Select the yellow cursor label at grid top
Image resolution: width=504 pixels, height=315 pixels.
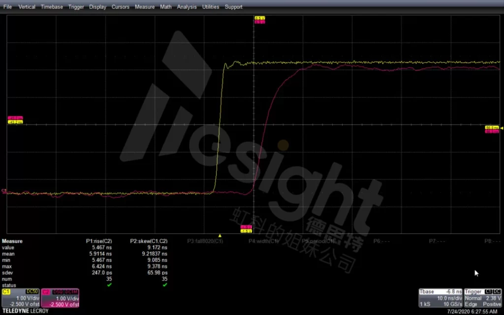click(x=260, y=20)
